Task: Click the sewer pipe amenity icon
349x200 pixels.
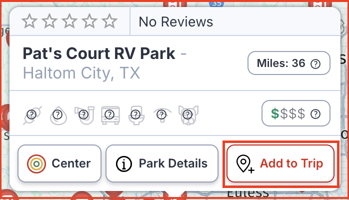Action: [84, 115]
